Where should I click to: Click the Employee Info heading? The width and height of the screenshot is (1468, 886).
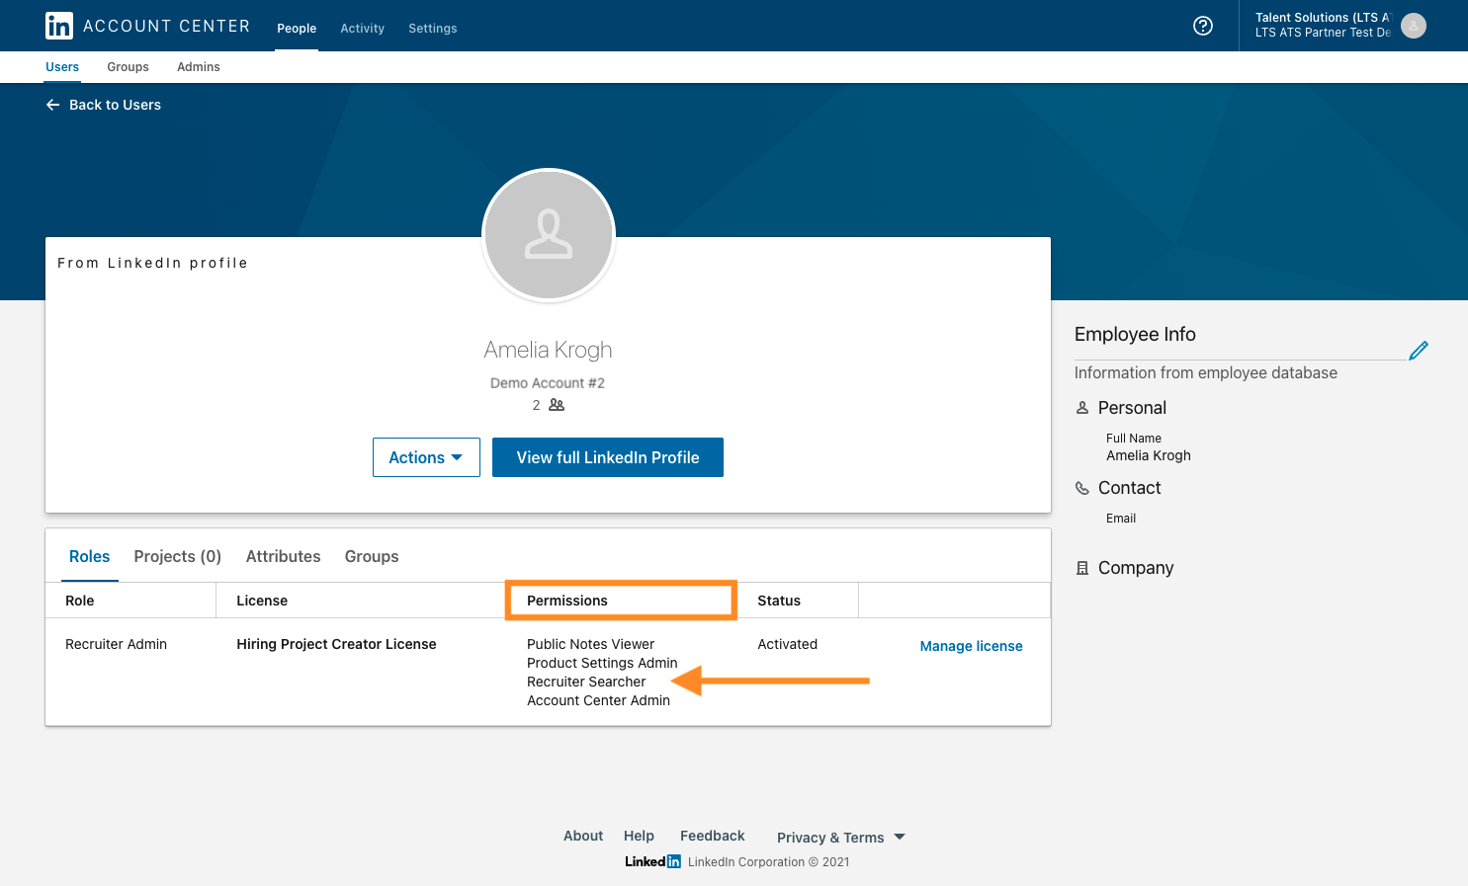click(x=1135, y=335)
